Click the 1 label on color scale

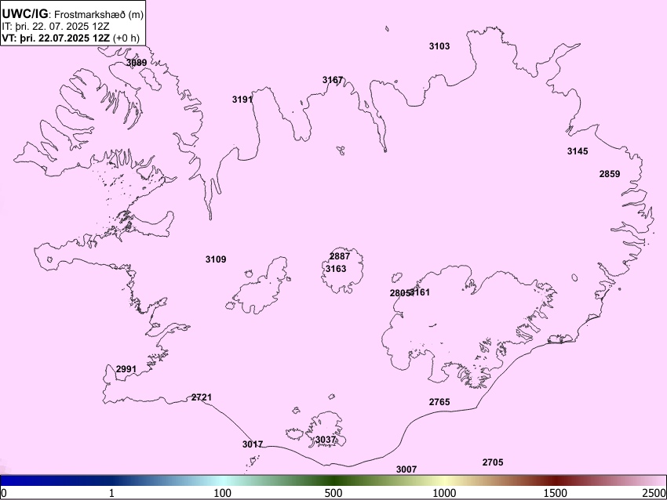coord(111,493)
